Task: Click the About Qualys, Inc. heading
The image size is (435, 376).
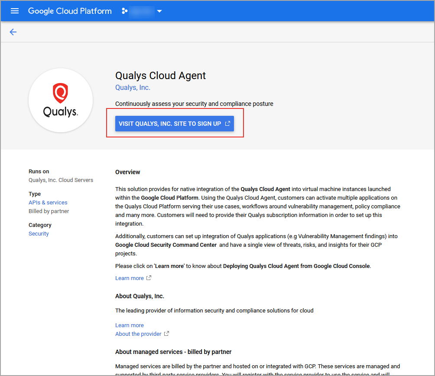Action: click(140, 296)
